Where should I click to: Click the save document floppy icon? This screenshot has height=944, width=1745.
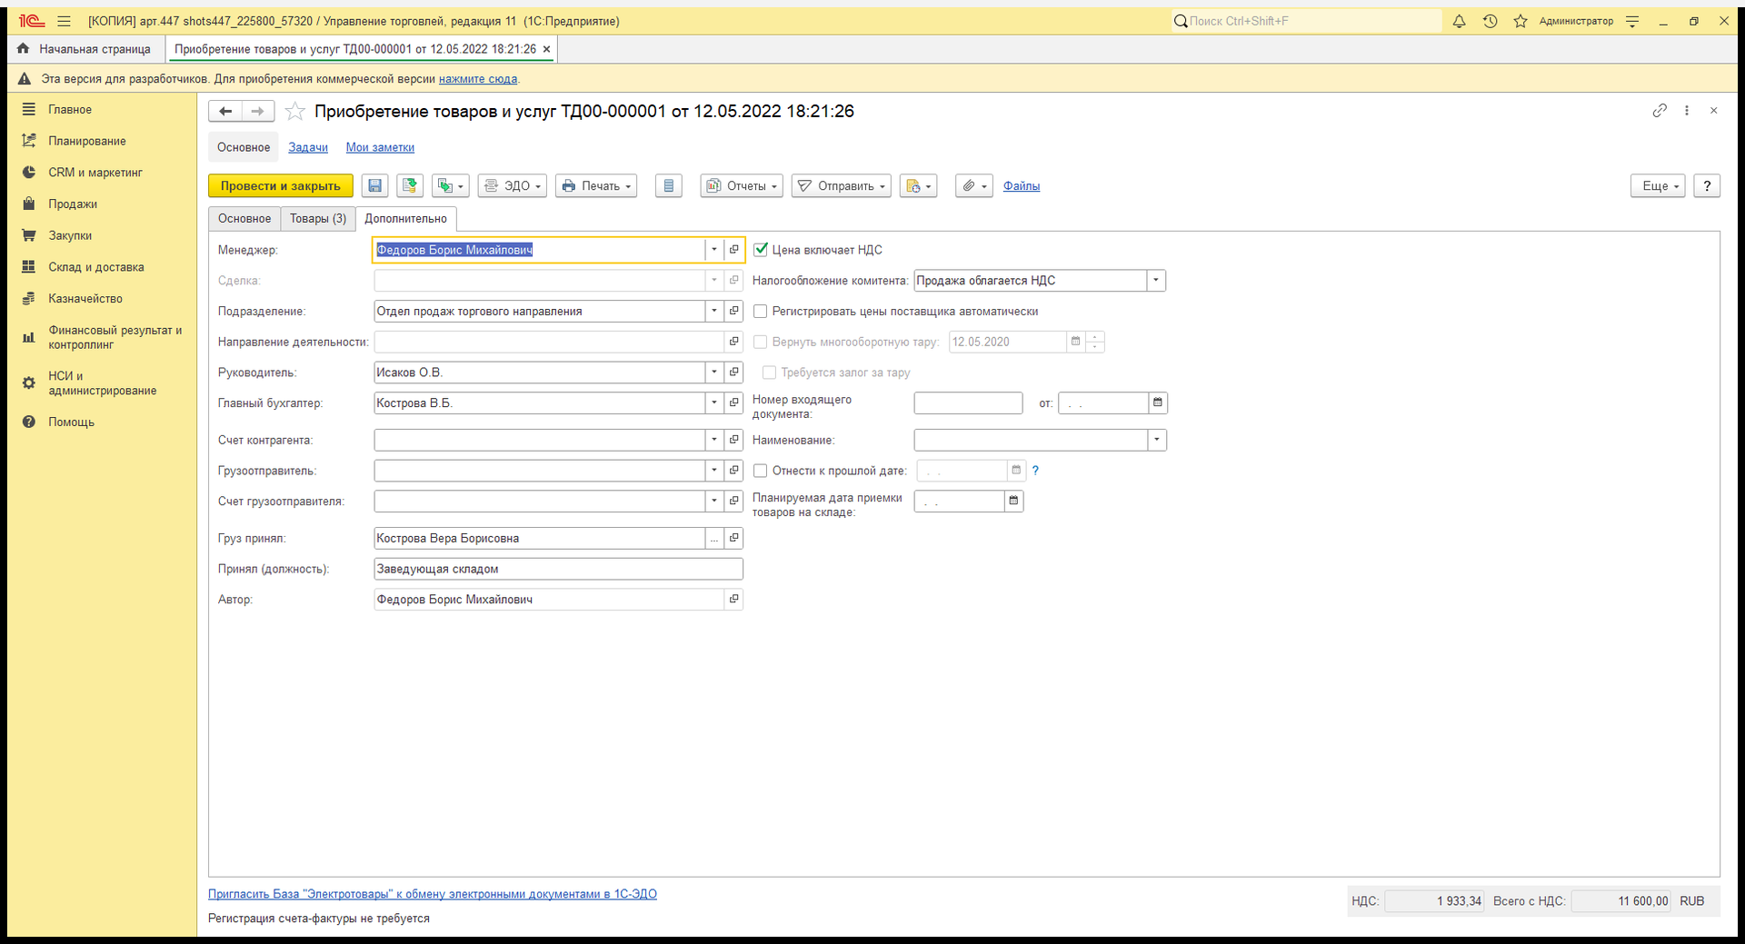tap(374, 186)
